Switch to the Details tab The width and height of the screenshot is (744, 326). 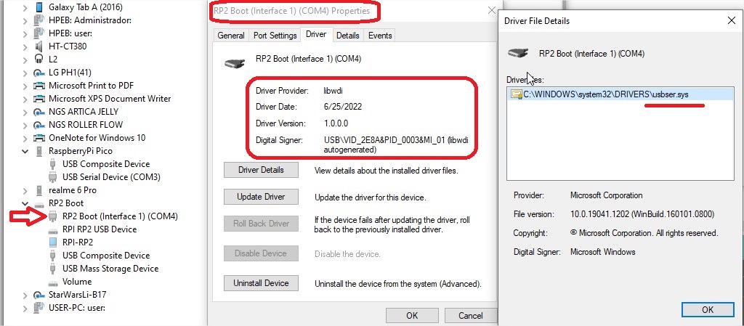(348, 36)
